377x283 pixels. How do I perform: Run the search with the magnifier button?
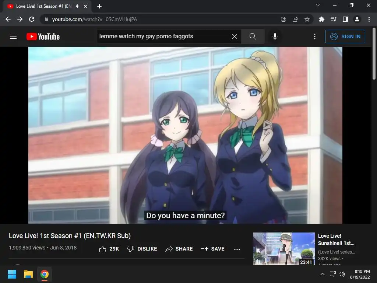[x=253, y=36]
